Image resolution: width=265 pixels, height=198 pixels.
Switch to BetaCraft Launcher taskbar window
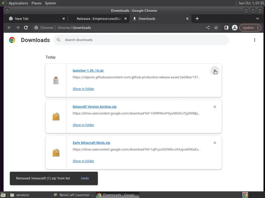coord(74,195)
